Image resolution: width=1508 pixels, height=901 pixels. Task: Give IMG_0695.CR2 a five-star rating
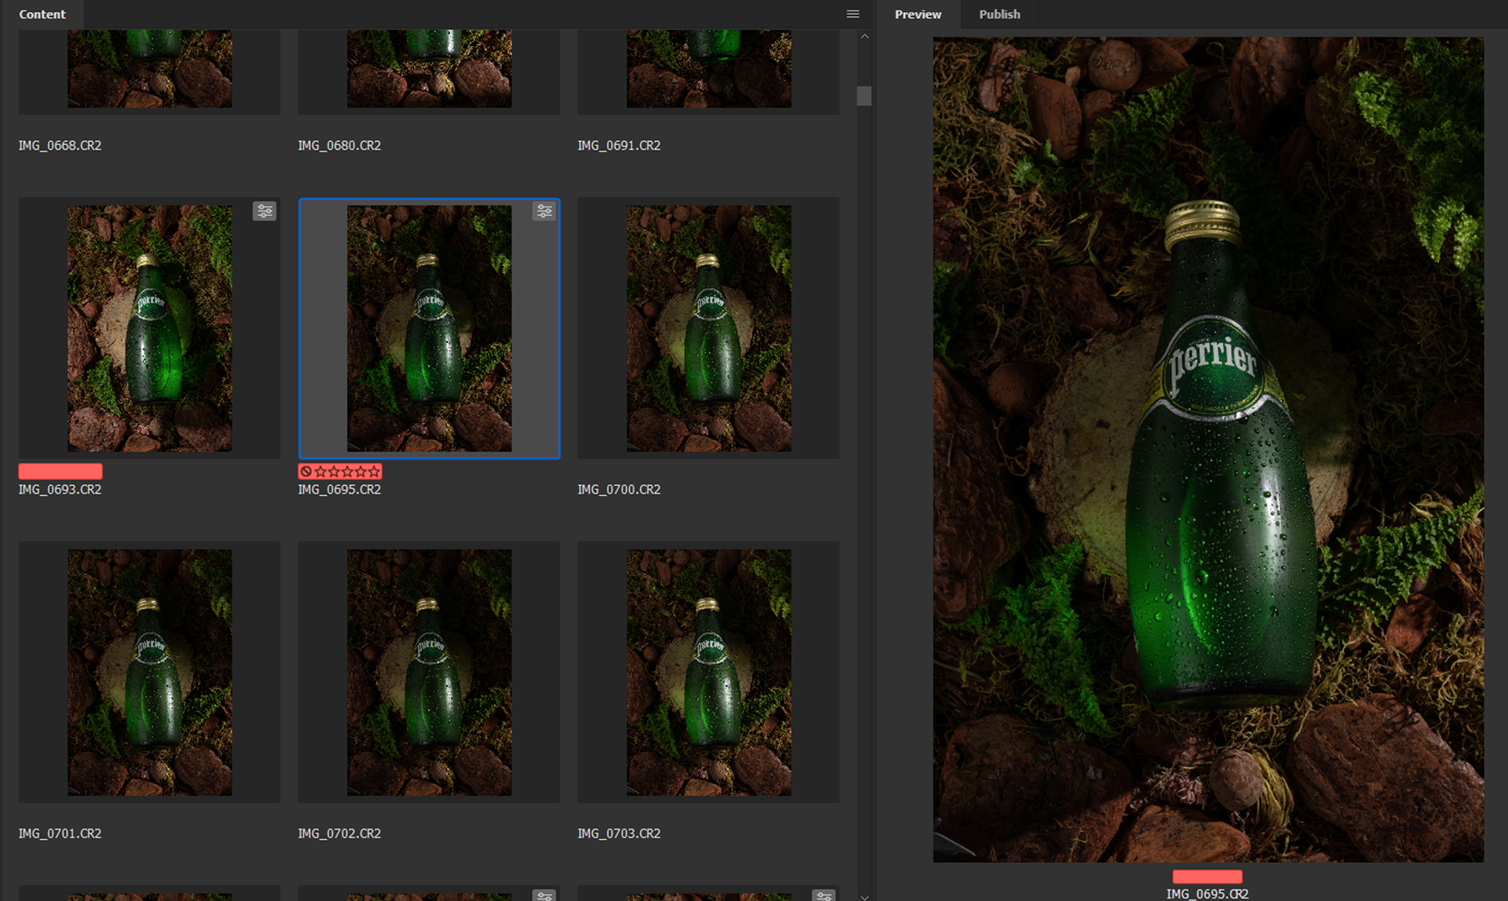374,472
